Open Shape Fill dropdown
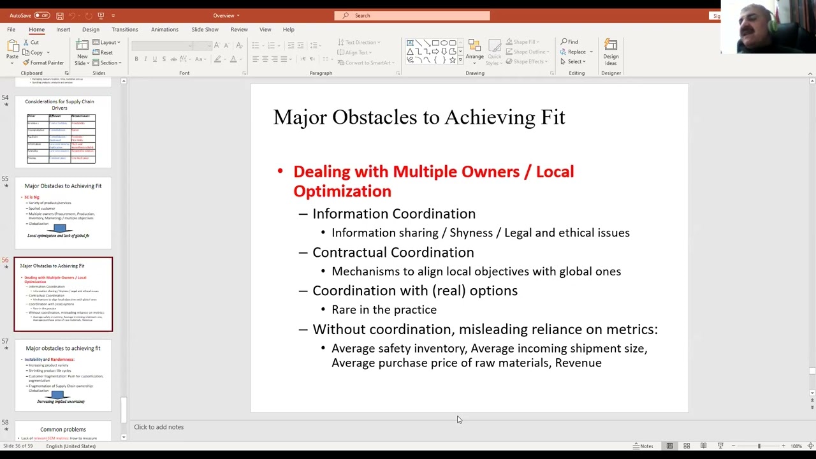Screen dimensions: 816x459 [523, 42]
